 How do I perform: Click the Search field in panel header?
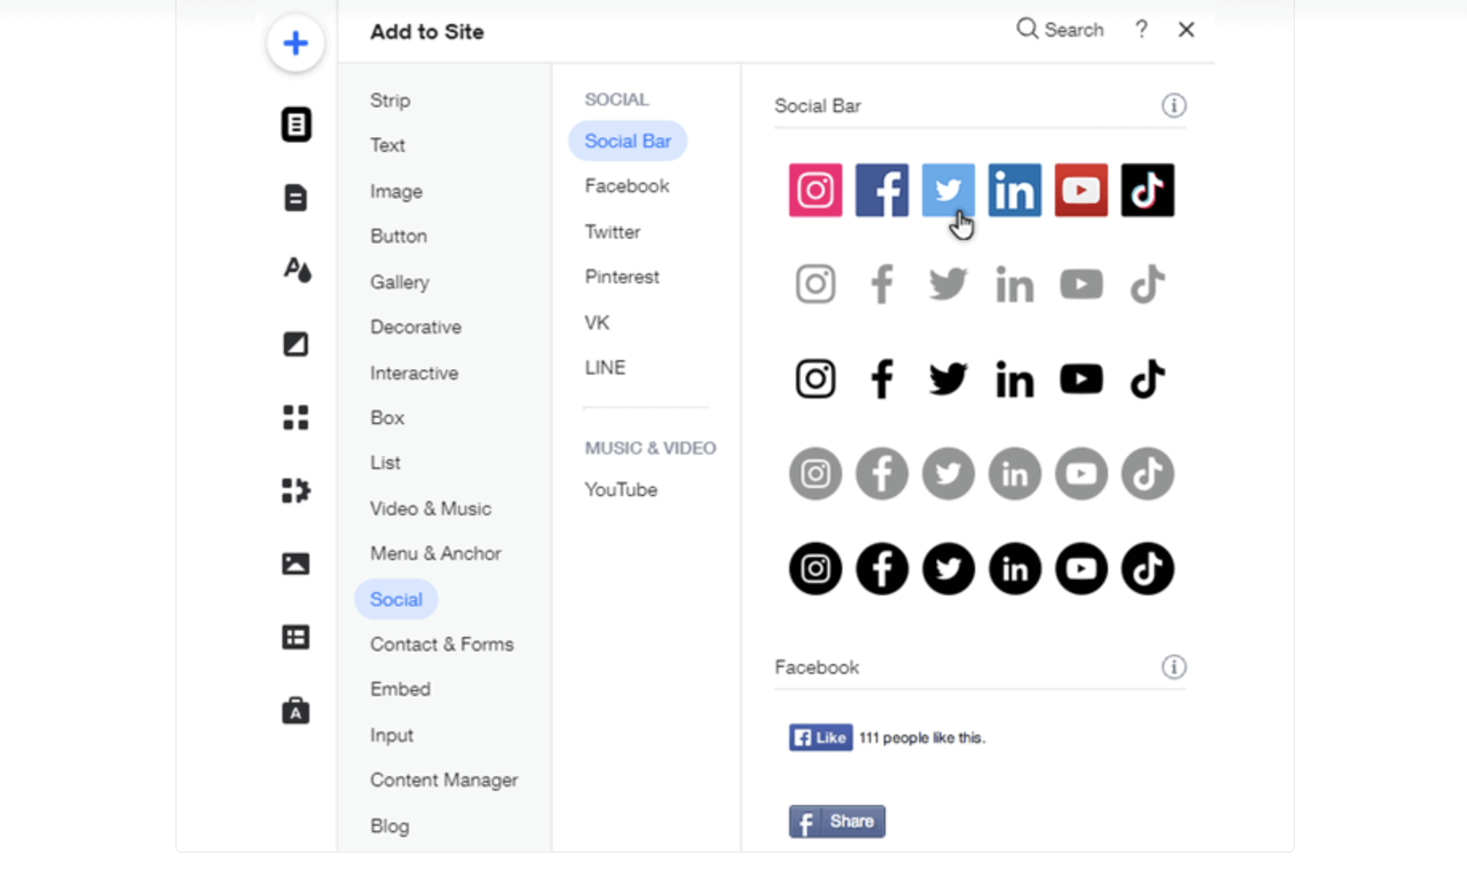[x=1061, y=30]
